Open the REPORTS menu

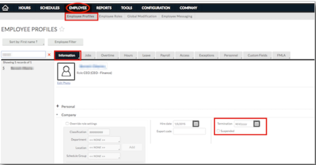pos(104,8)
